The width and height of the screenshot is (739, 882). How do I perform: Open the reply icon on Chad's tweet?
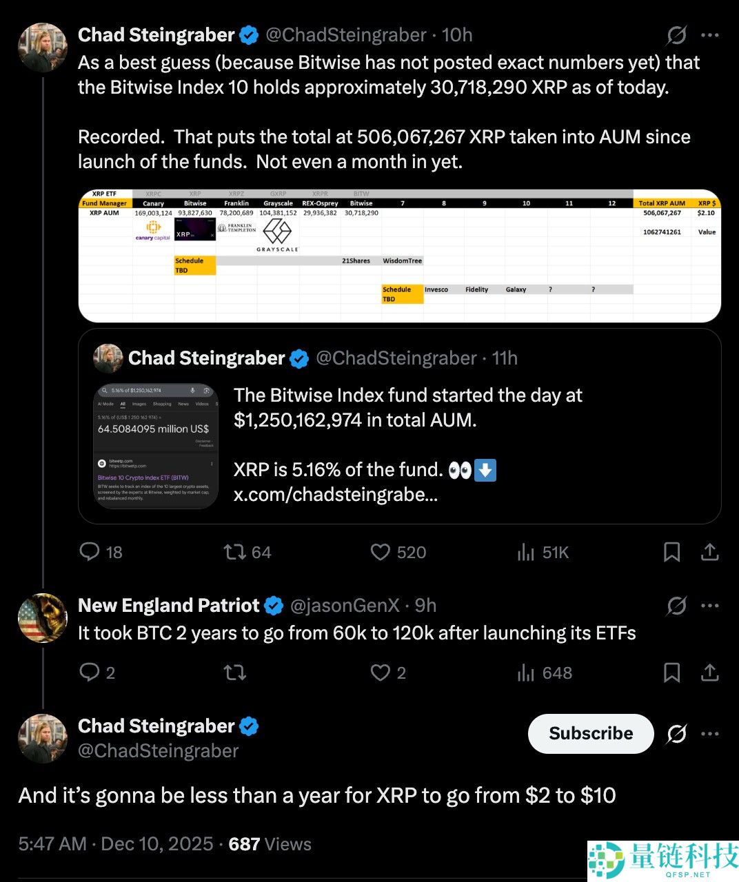[90, 552]
